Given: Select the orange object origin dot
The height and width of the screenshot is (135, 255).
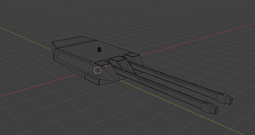Looking at the screenshot, I should [106, 66].
